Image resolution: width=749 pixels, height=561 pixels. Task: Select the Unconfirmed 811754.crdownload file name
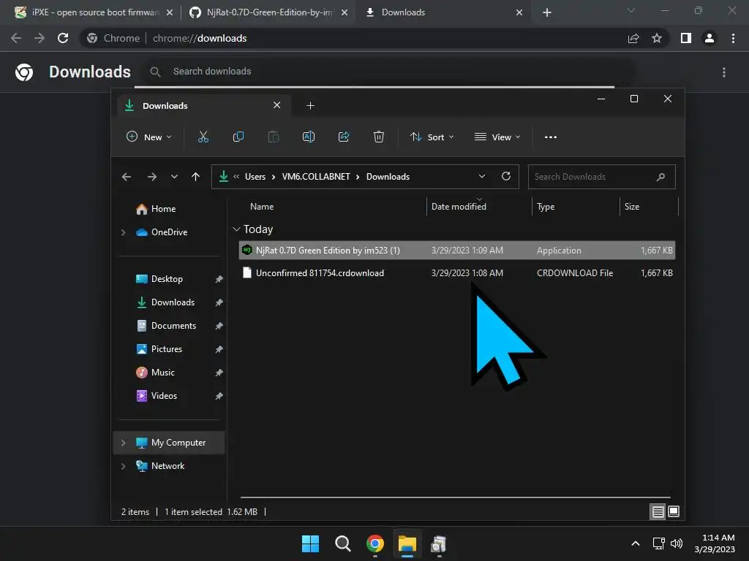(320, 273)
